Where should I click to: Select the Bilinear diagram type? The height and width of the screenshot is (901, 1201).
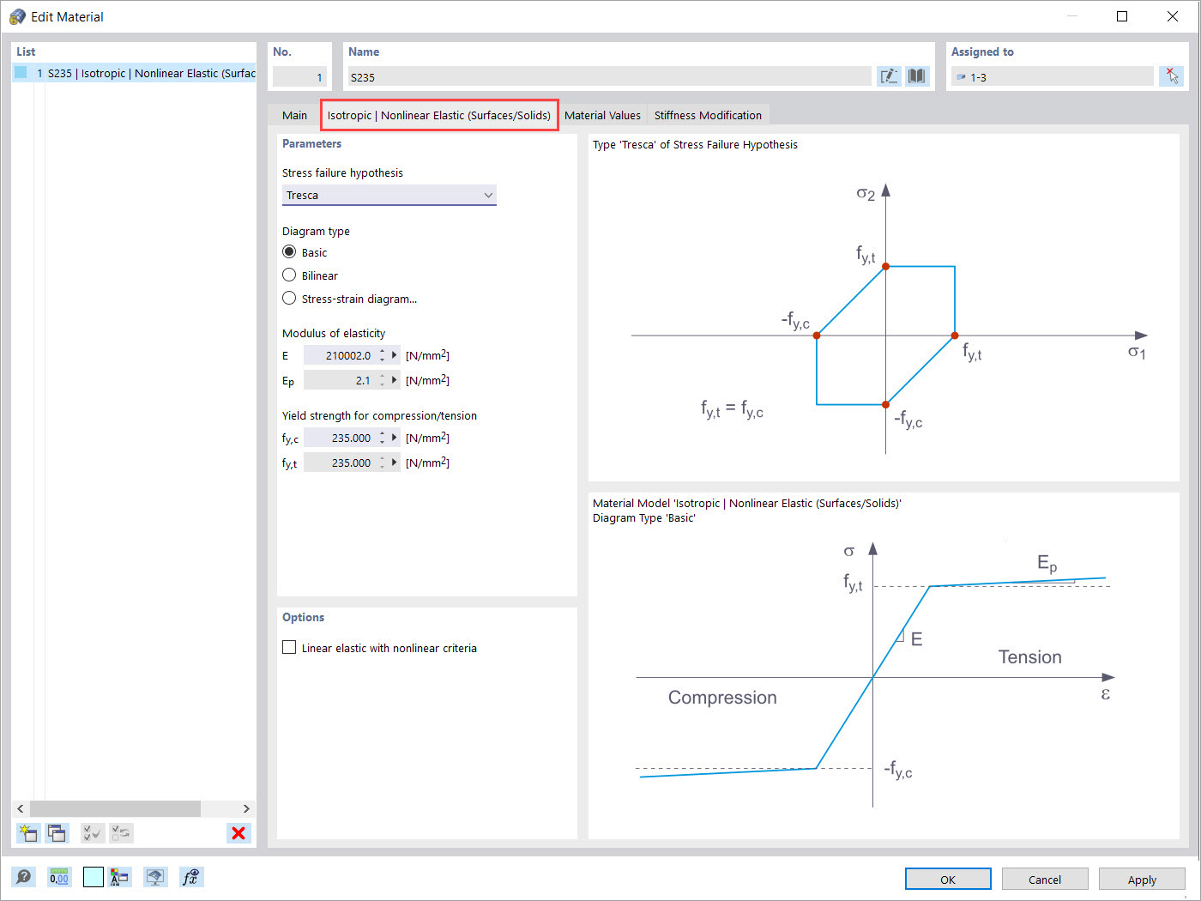[x=289, y=275]
